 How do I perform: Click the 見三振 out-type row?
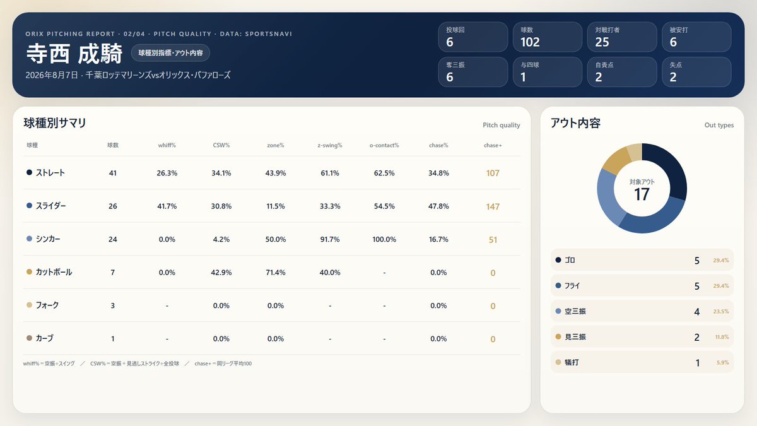[x=642, y=337]
